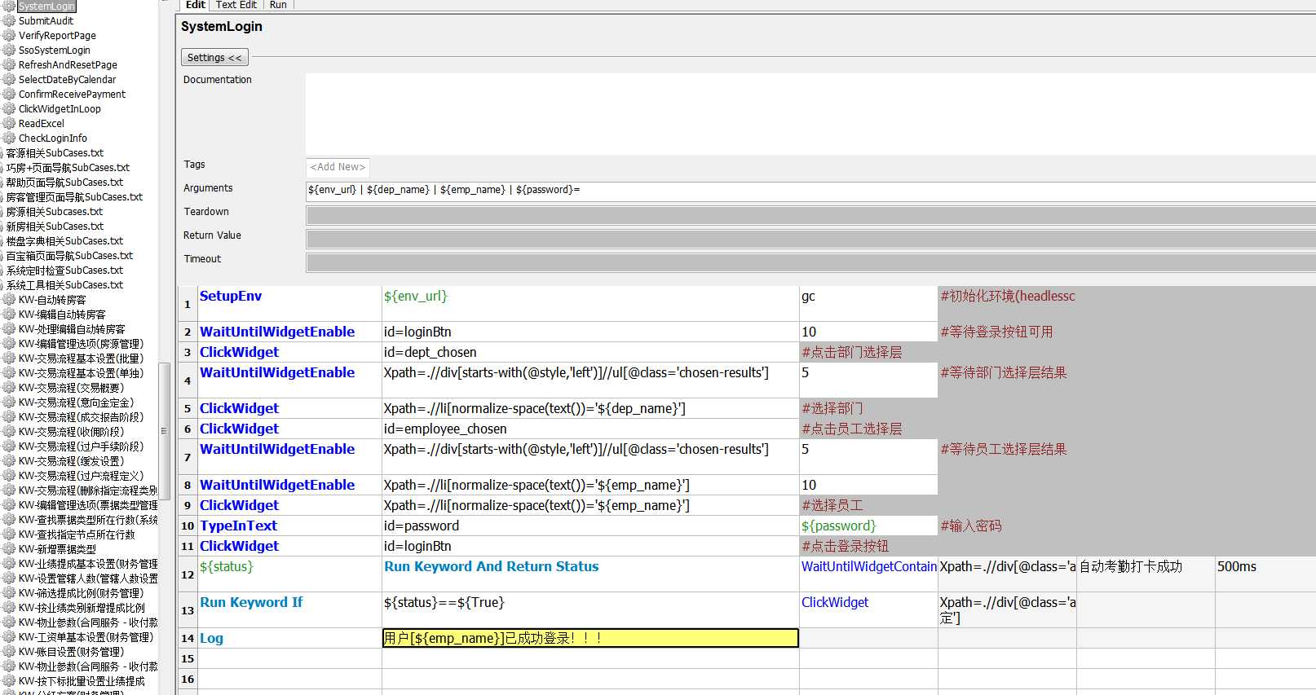This screenshot has width=1316, height=695.
Task: Open the TypeInText keyword link
Action: [x=238, y=526]
